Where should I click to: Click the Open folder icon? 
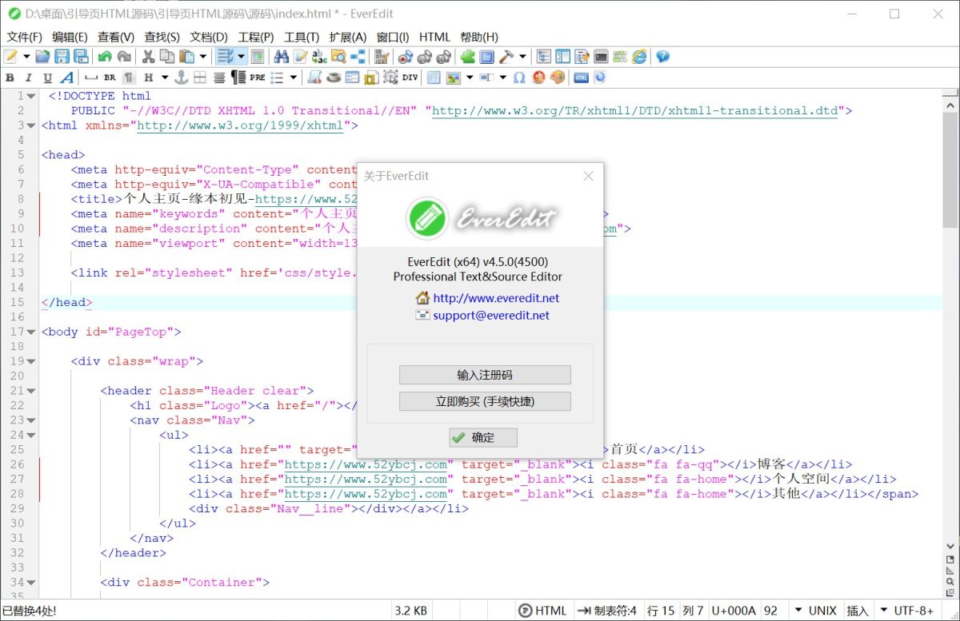[42, 57]
